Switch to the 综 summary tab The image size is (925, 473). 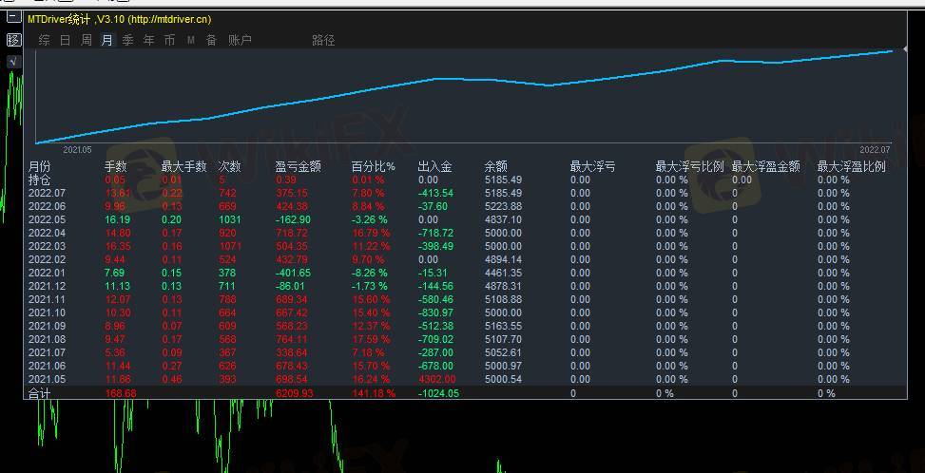pyautogui.click(x=45, y=40)
